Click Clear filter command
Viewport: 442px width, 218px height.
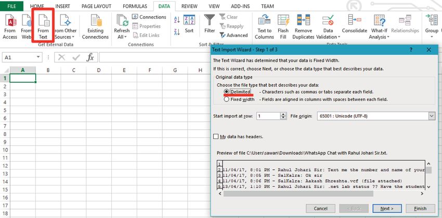(229, 17)
